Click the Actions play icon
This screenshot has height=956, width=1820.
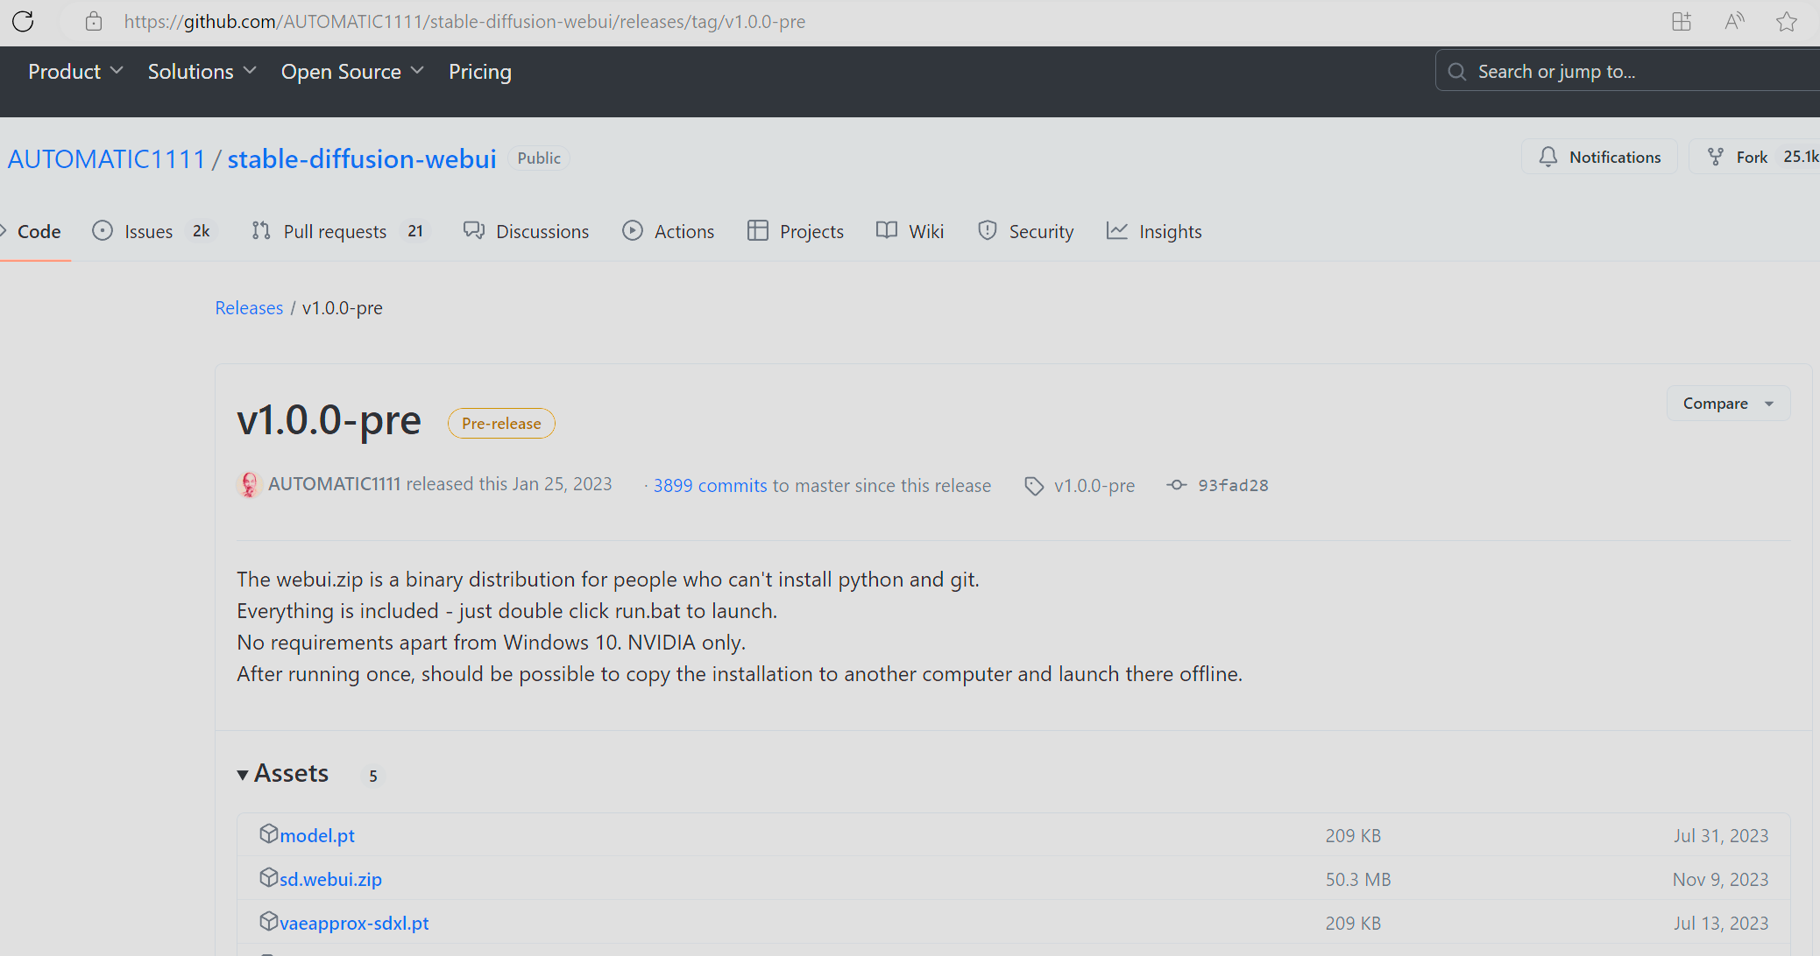(x=633, y=230)
